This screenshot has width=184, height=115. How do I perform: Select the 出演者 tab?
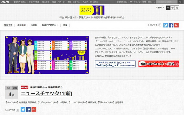[34, 25]
